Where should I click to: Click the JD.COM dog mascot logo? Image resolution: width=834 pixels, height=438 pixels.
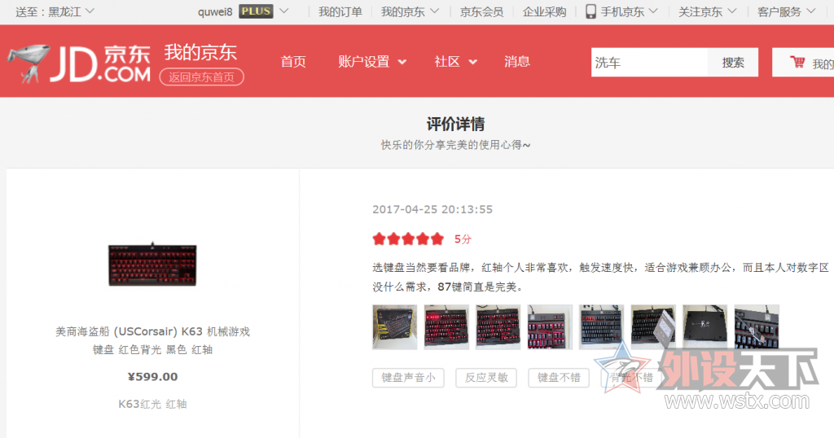(29, 63)
